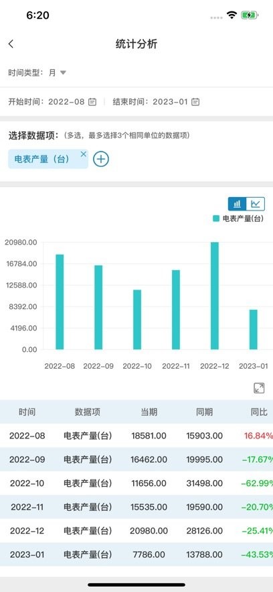Click the -20.70% year-on-year value

pos(257,507)
